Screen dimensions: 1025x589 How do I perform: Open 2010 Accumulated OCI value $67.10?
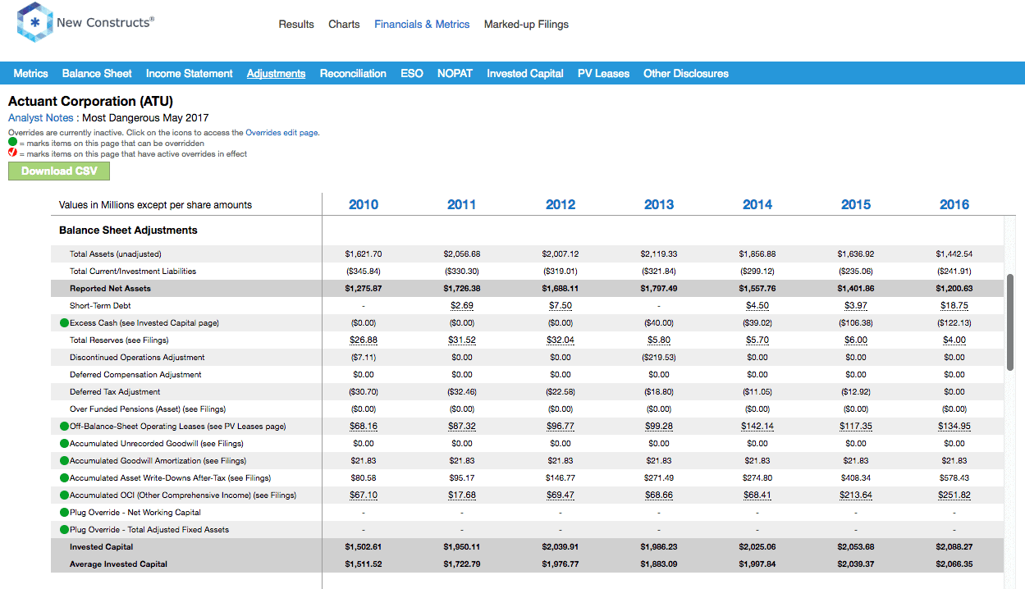pyautogui.click(x=364, y=495)
